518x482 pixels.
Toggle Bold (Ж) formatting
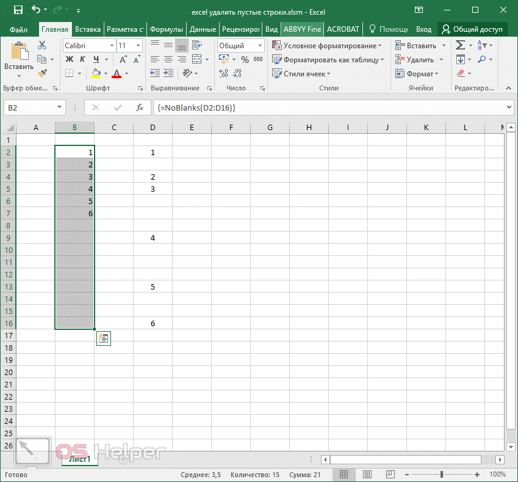[69, 60]
